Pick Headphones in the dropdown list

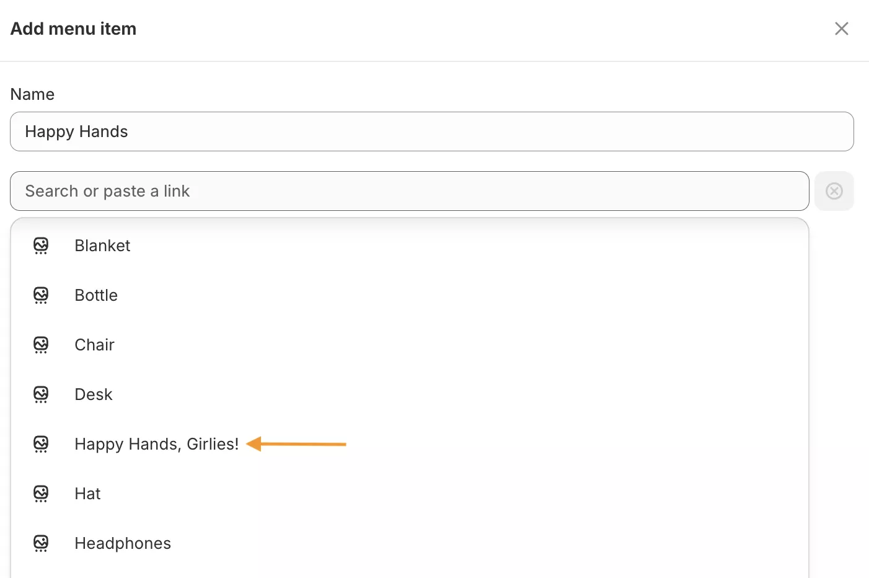point(123,543)
